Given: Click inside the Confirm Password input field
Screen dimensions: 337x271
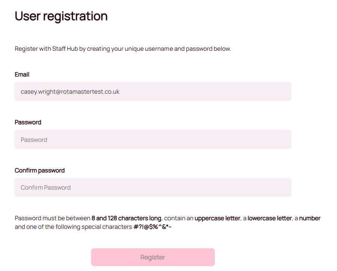Looking at the screenshot, I should (x=153, y=187).
